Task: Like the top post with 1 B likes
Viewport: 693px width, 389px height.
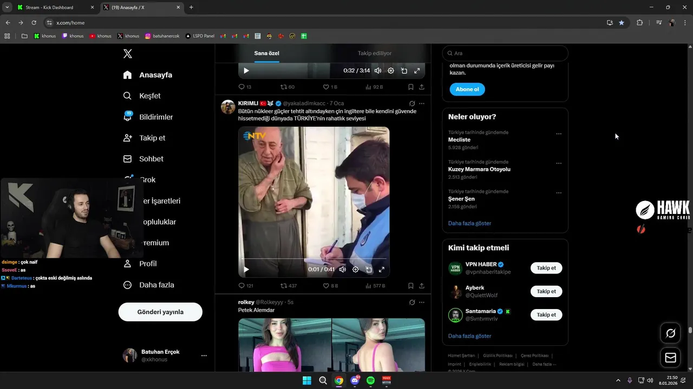Action: (330, 87)
